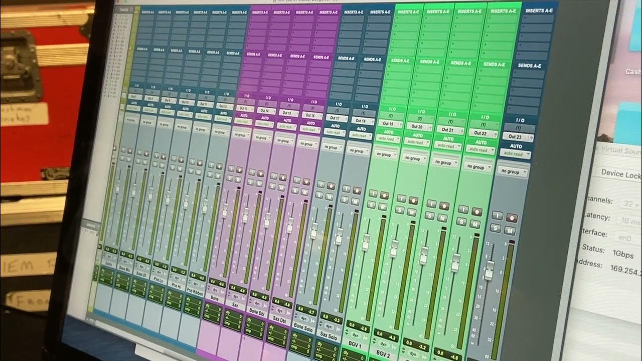Record-enable the Out 23 channel strip
The height and width of the screenshot is (361, 642).
point(512,218)
